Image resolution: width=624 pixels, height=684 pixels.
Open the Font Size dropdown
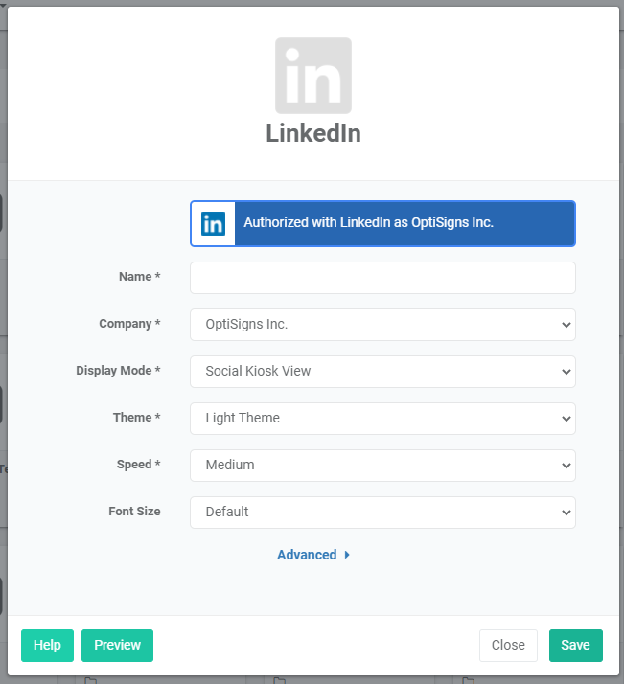click(x=382, y=513)
